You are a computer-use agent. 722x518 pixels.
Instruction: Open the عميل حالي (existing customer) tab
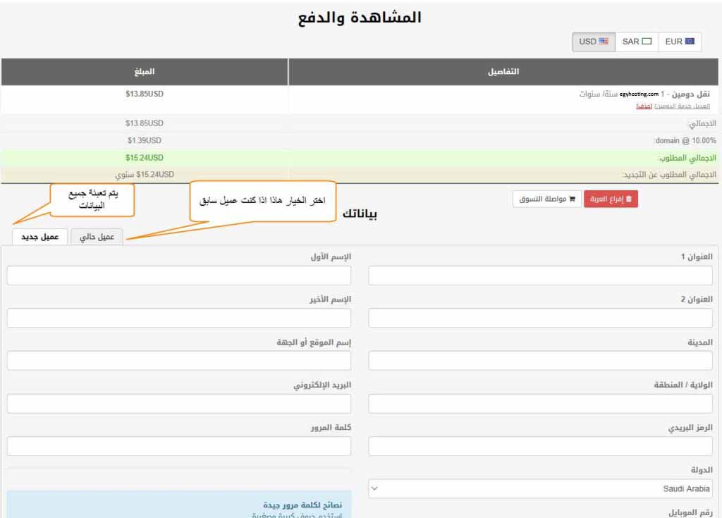click(x=97, y=237)
